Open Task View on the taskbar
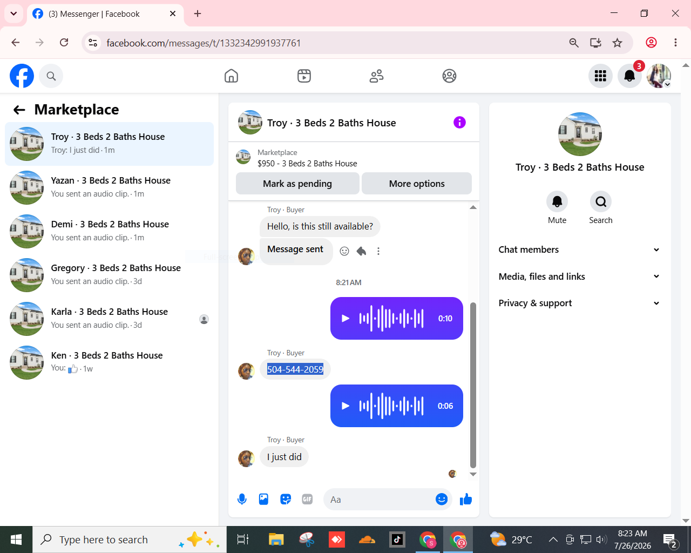Screen dimensions: 691x553 (x=243, y=539)
